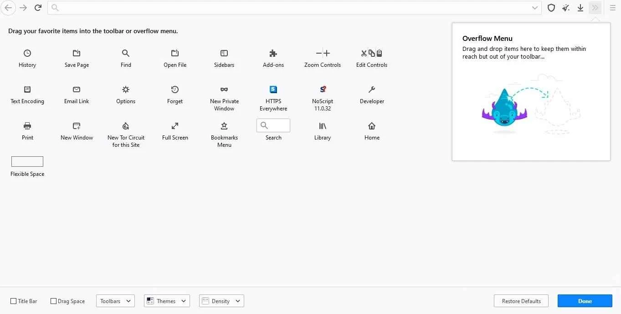
Task: Select the Forget icon
Action: click(175, 90)
